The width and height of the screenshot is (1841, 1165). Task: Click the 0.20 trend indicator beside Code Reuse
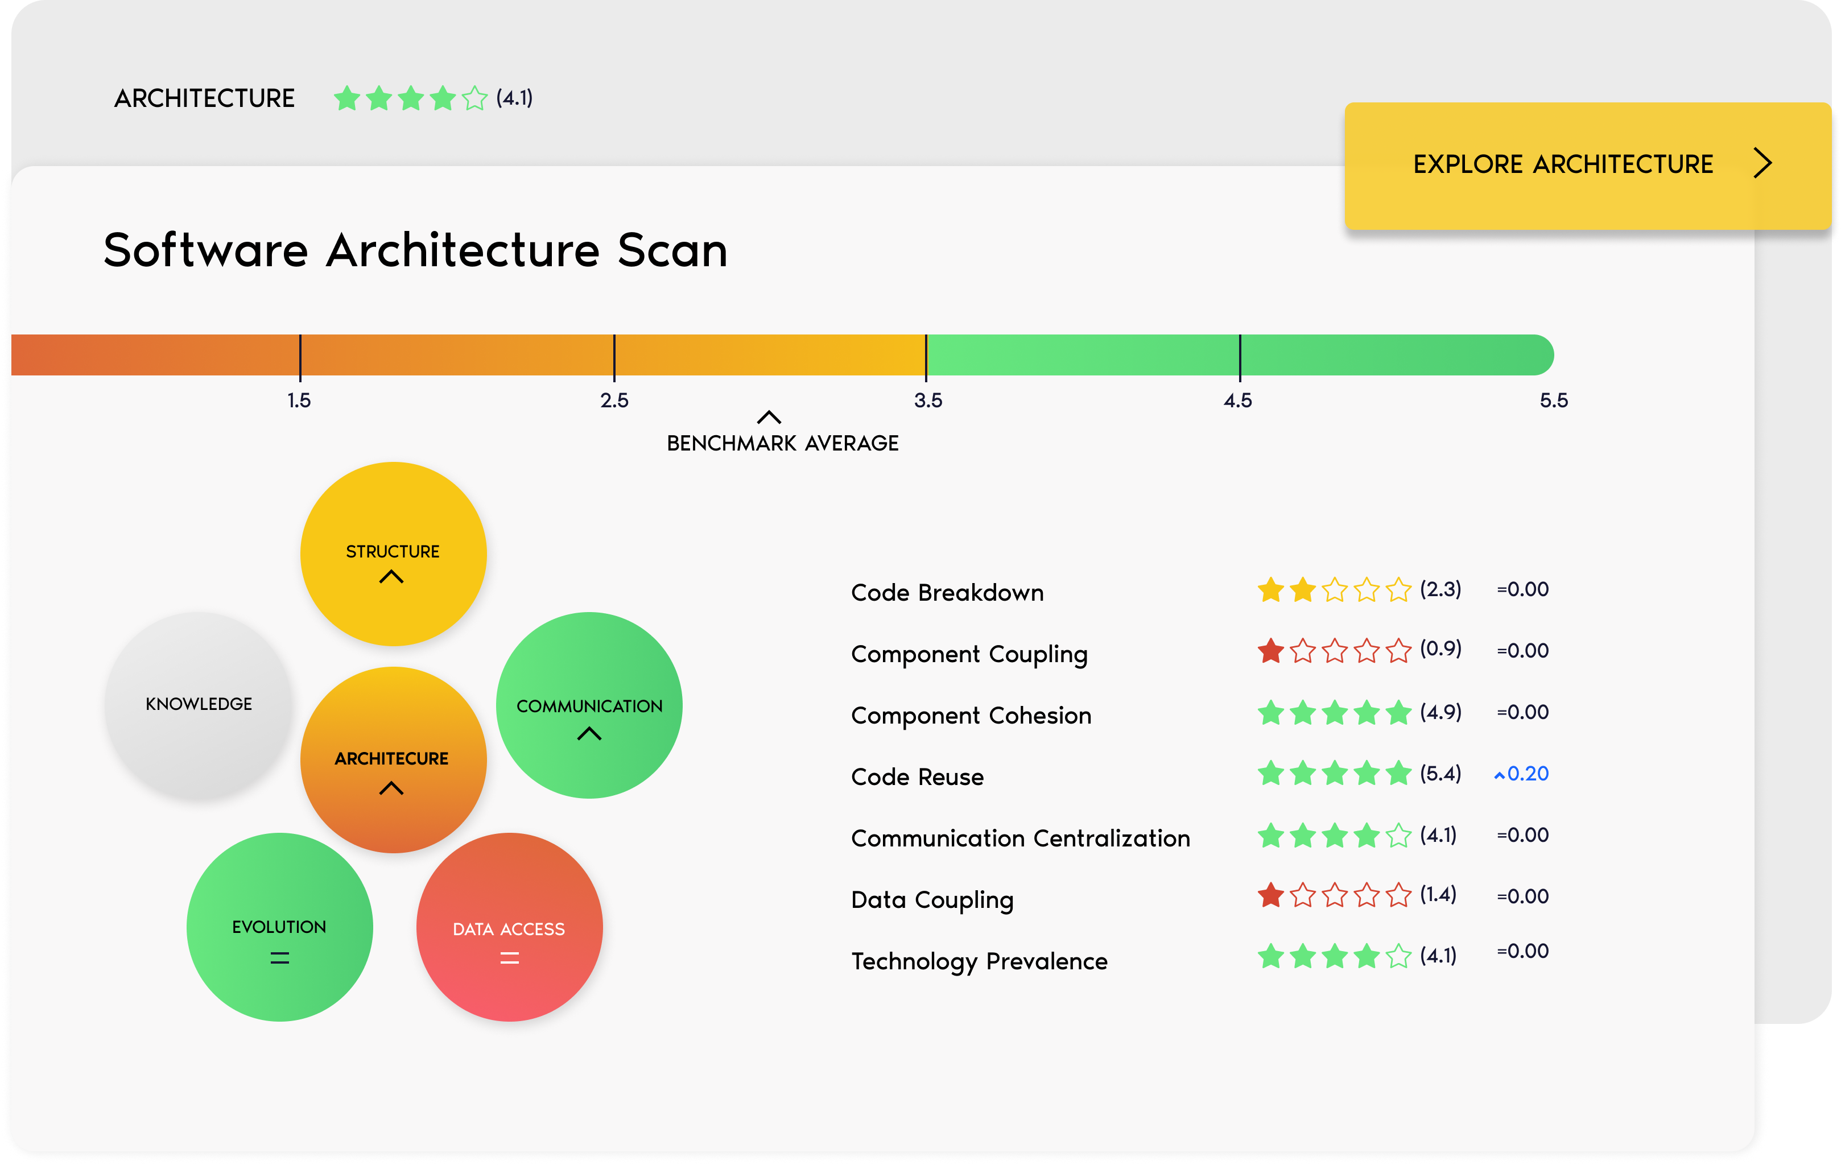[1522, 774]
